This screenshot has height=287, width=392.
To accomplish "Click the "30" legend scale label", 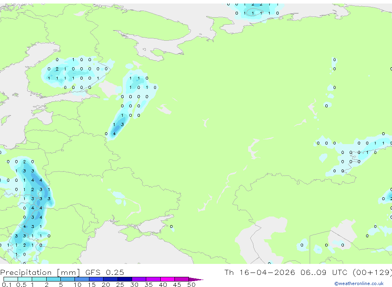I will pos(134,285).
